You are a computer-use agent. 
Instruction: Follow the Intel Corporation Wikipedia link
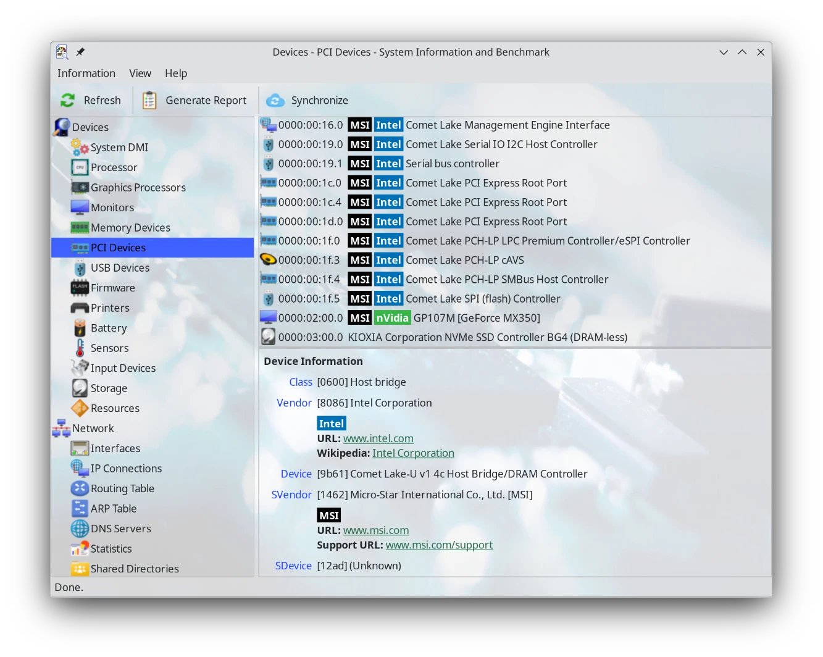tap(413, 453)
